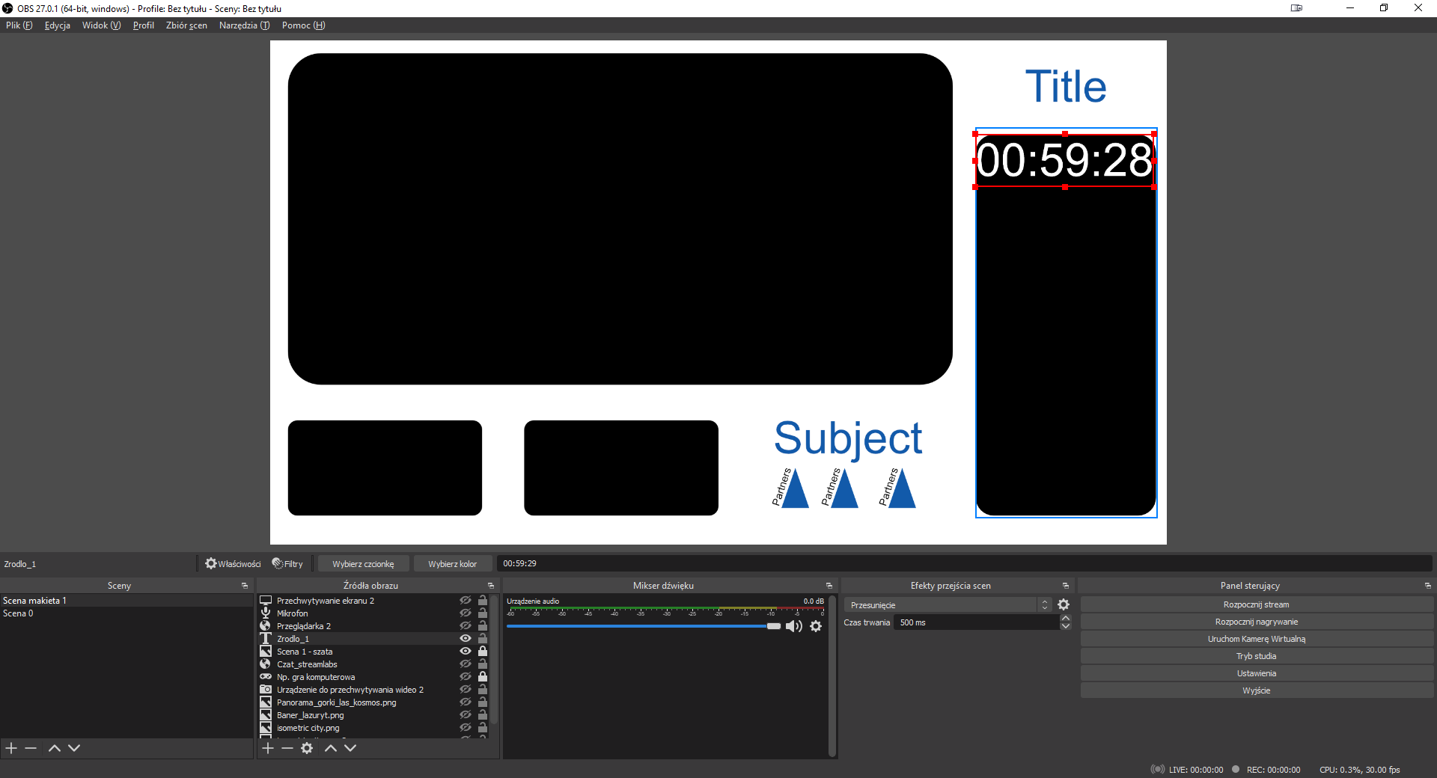
Task: Open audio settings gear for Urządzenie audio
Action: pyautogui.click(x=816, y=626)
